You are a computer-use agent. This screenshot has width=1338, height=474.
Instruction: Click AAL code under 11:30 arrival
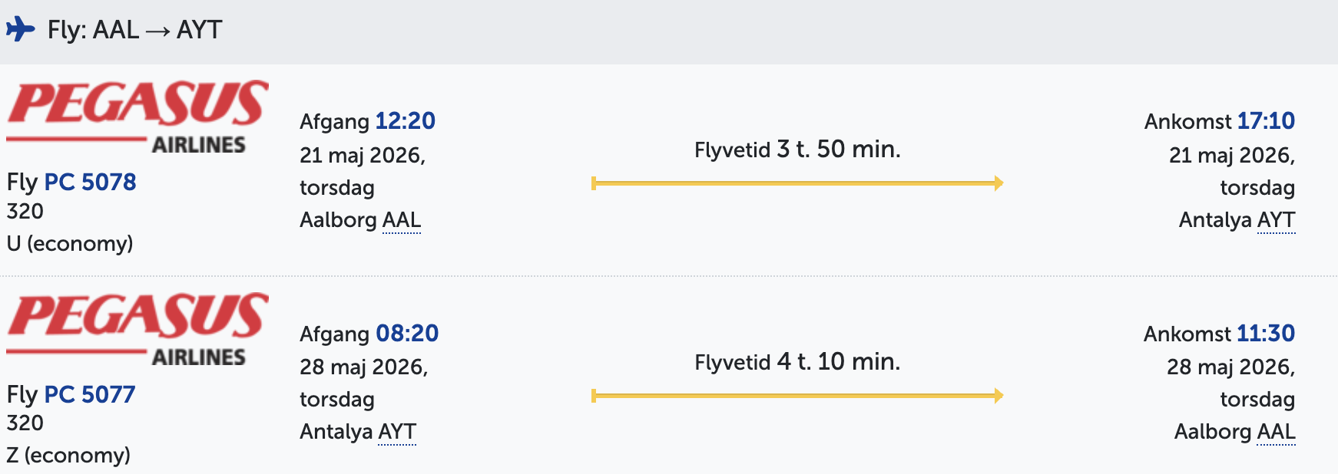tap(1276, 432)
